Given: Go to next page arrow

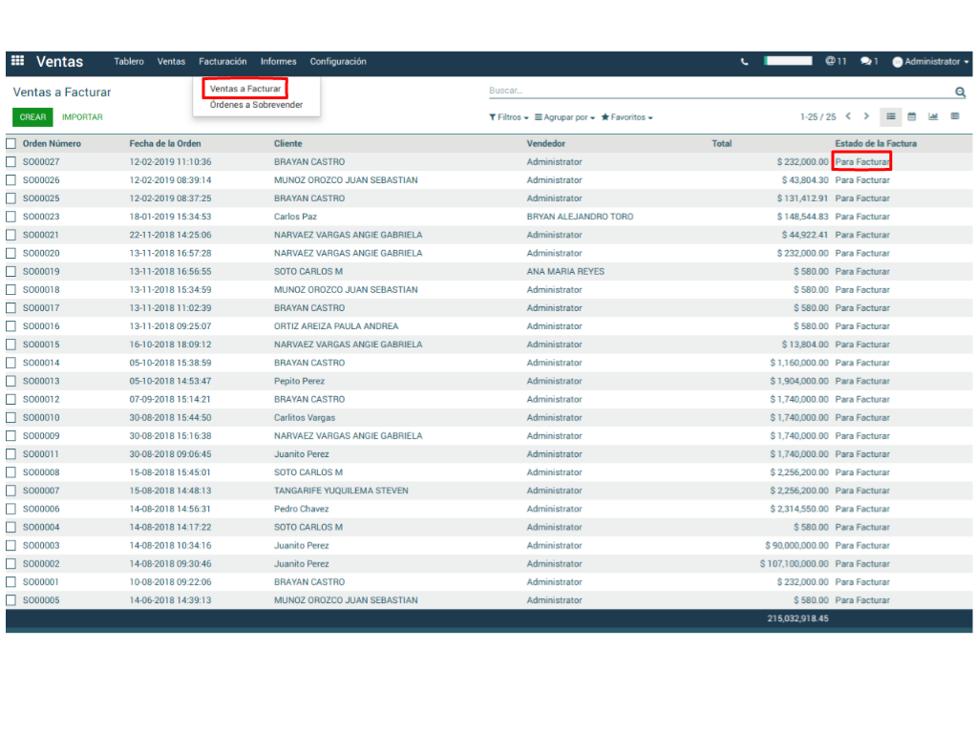Looking at the screenshot, I should [x=866, y=116].
